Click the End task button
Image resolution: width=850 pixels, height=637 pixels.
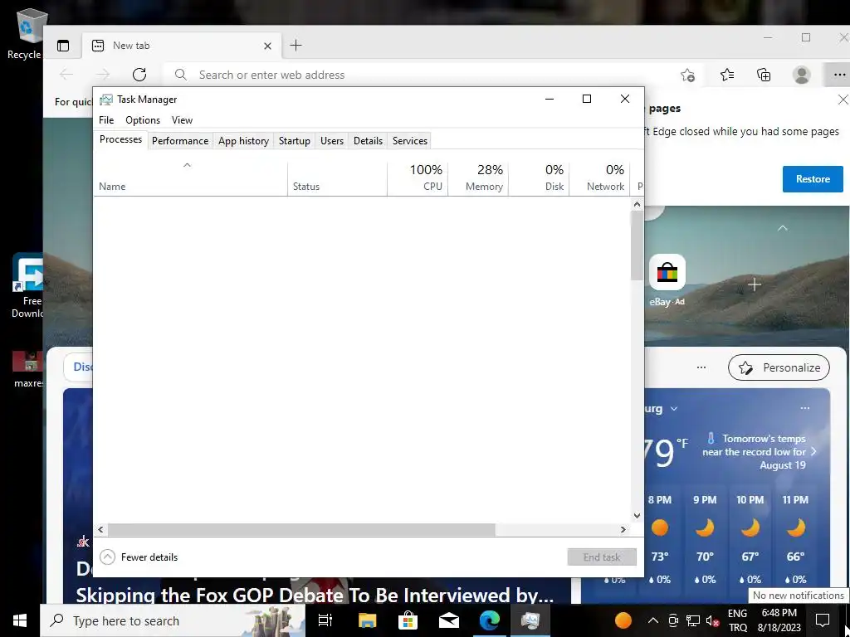(x=602, y=557)
